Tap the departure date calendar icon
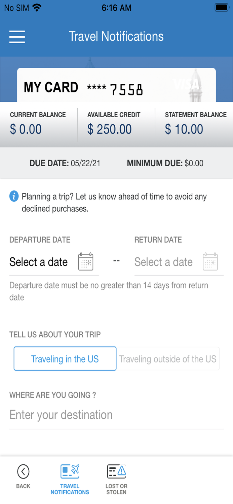 tap(86, 262)
